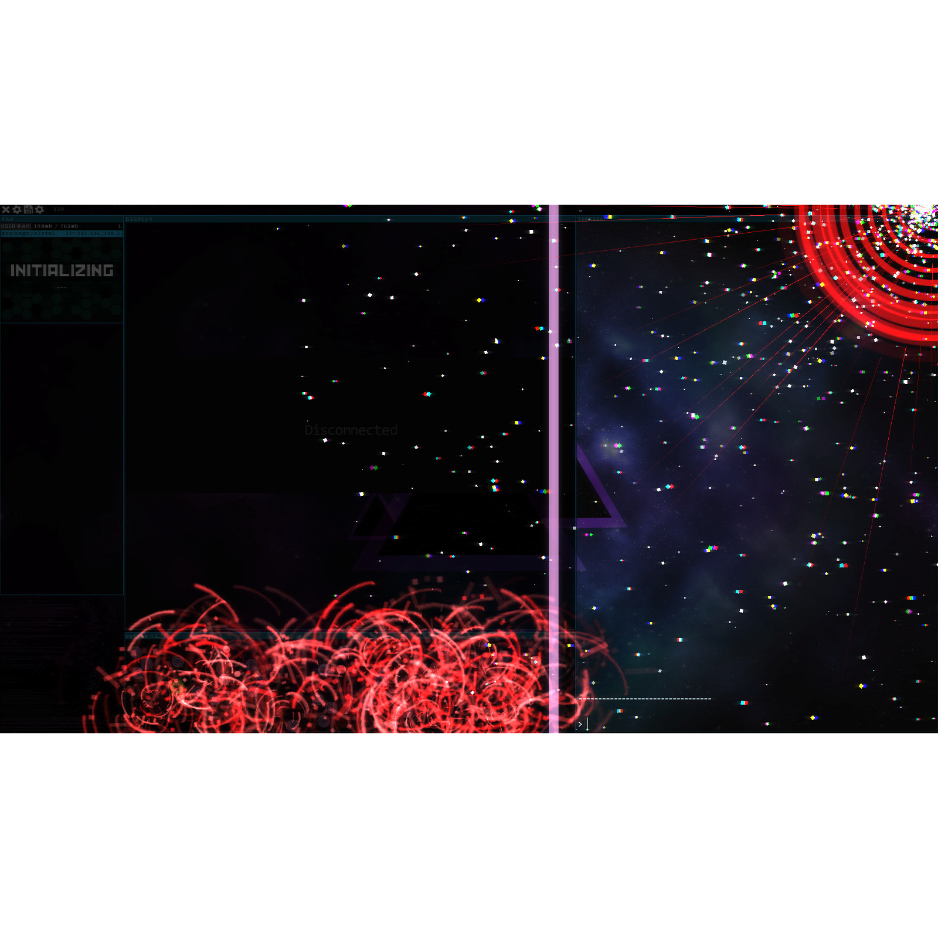Viewport: 938px width, 938px height.
Task: Click the floppy disk save icon
Action: [28, 209]
